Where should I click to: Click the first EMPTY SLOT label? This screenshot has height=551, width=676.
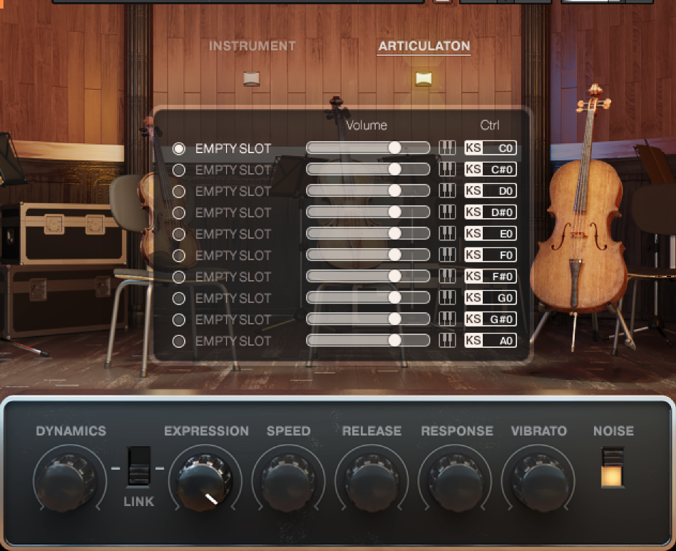coord(233,148)
